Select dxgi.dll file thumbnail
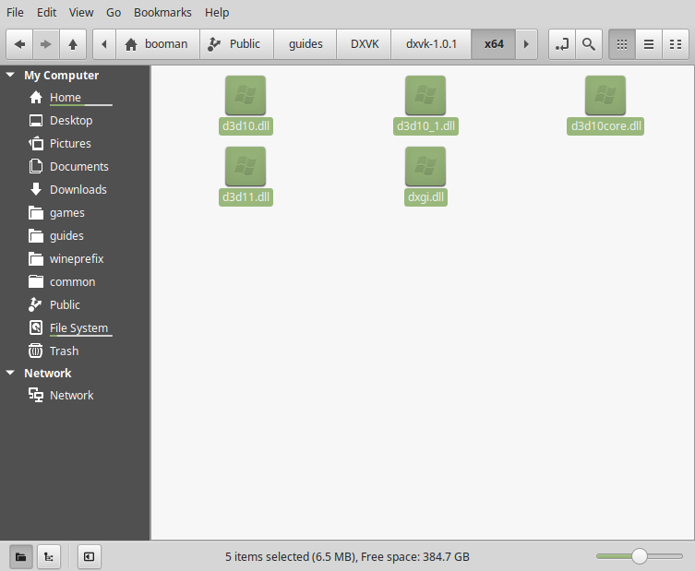This screenshot has width=695, height=571. (x=425, y=167)
